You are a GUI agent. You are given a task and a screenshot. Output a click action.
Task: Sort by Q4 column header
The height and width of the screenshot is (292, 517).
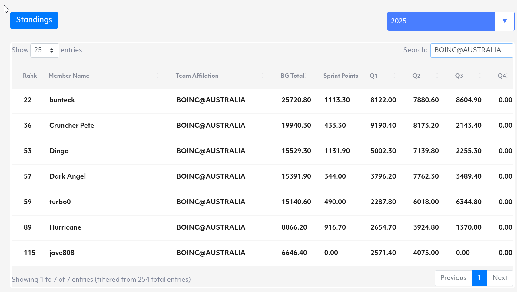pos(502,76)
